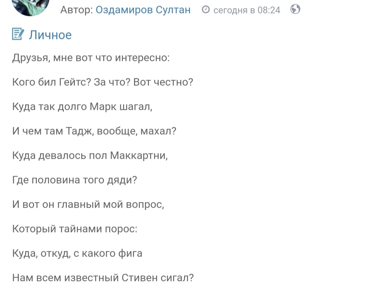Image resolution: width=383 pixels, height=297 pixels.
Task: Click the line 'Где половина того дяди?'
Action: click(x=74, y=180)
